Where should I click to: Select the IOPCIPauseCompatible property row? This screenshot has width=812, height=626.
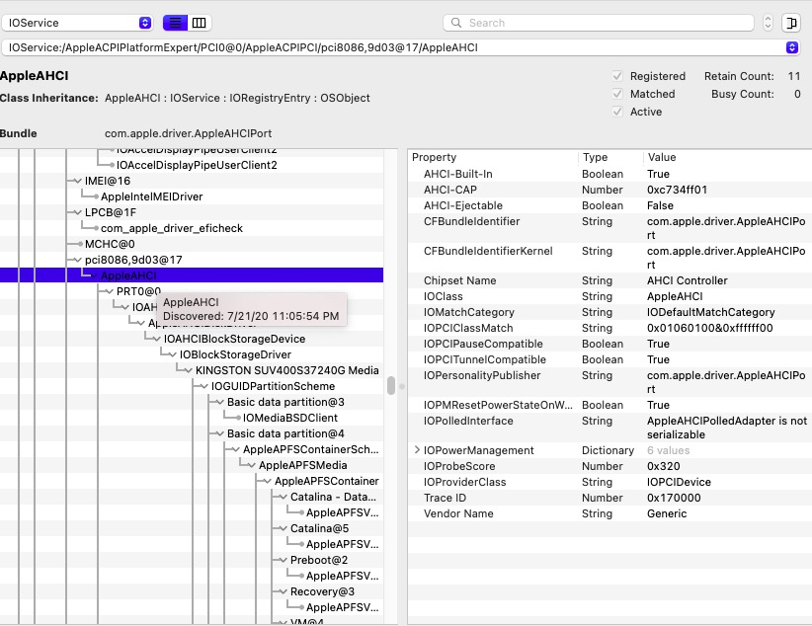tap(609, 344)
